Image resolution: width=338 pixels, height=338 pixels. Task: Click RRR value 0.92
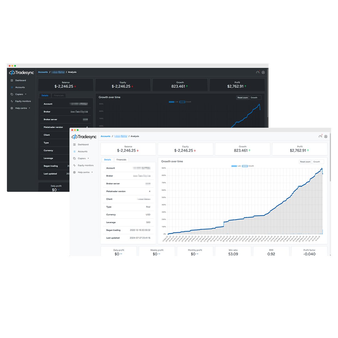pos(271,254)
